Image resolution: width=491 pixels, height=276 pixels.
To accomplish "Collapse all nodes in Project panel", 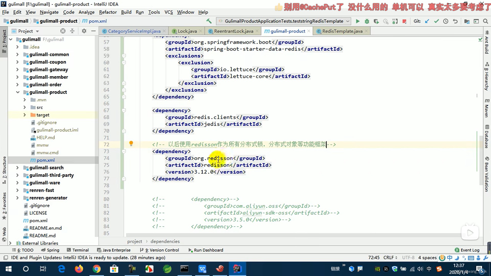I will 72,31.
